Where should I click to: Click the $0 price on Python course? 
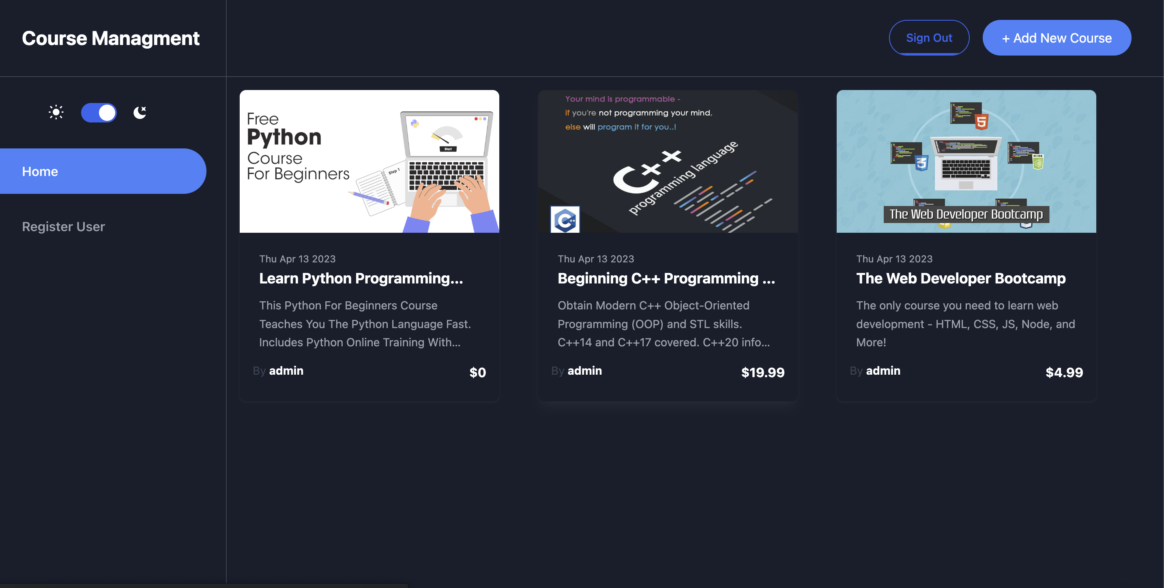477,372
